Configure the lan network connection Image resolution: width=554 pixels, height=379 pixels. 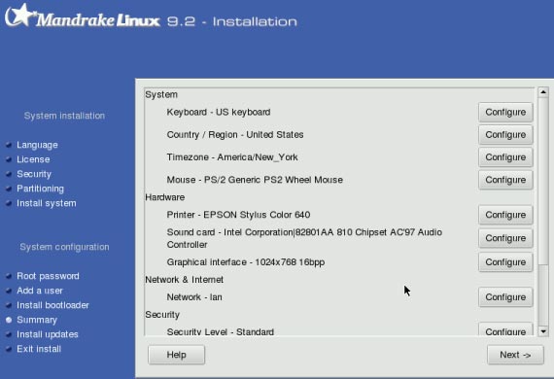(x=505, y=297)
